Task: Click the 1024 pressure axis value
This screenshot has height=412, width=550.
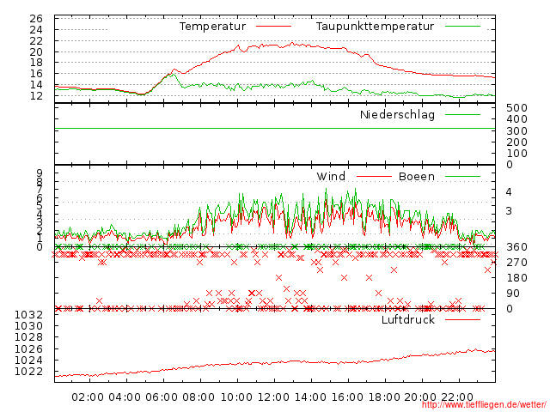Action: [x=28, y=360]
